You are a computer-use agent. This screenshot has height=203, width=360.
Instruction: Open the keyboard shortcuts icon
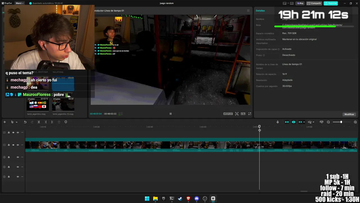click(292, 3)
